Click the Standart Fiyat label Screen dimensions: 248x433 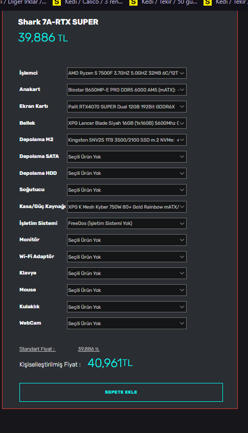(37, 349)
